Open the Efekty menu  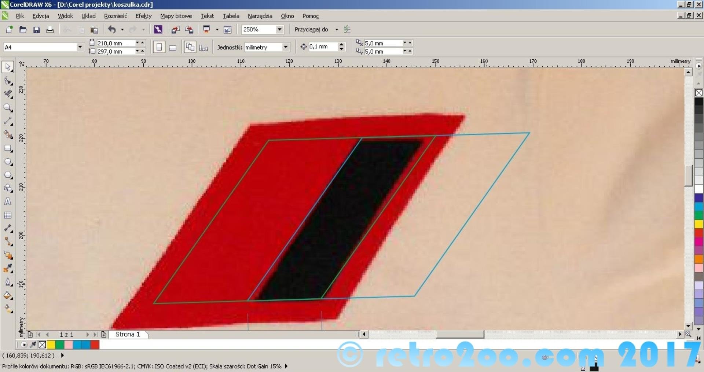pos(143,16)
